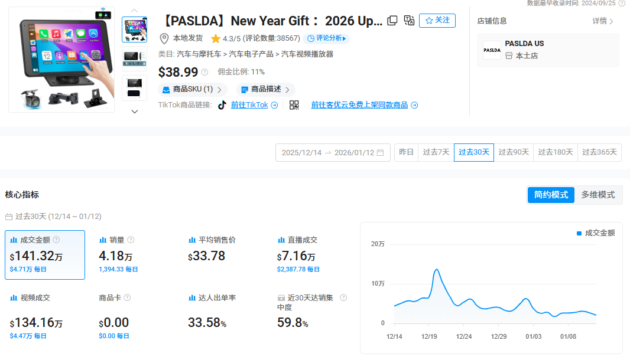Viewport: 630px width, 360px height.
Task: Switch to the 过去365天 tab
Action: click(599, 152)
